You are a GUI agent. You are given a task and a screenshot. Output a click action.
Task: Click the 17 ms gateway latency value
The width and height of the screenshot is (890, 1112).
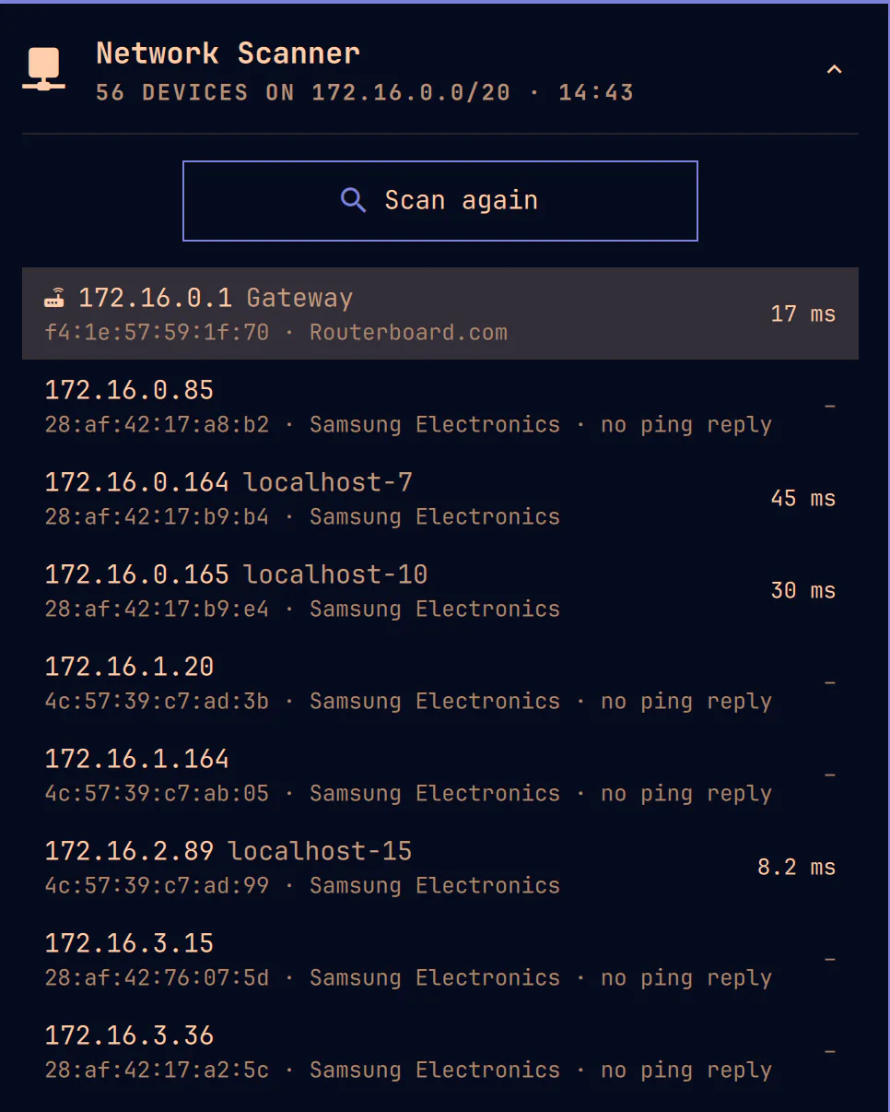(803, 313)
